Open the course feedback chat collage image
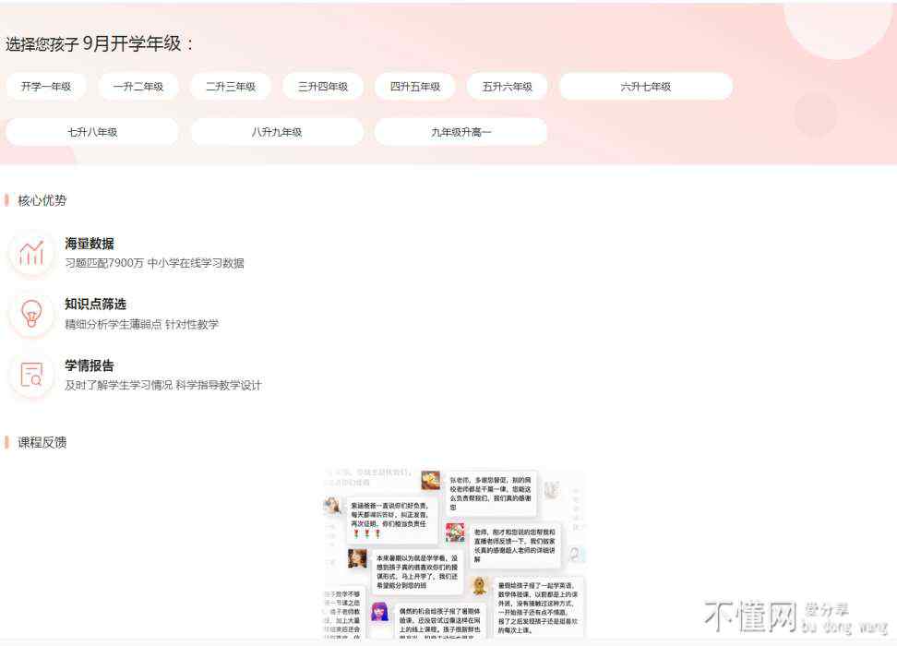897x646 pixels. [x=454, y=552]
